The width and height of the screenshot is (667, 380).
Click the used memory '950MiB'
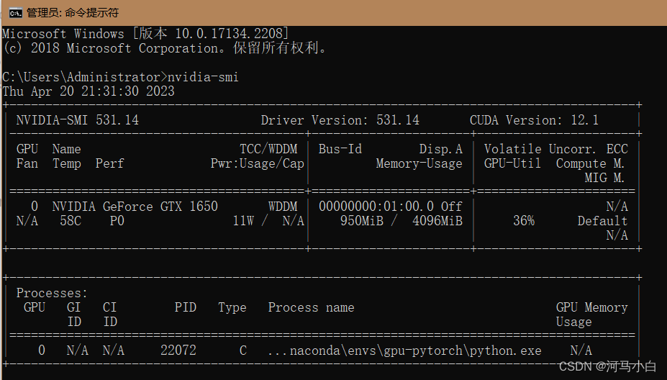(362, 221)
